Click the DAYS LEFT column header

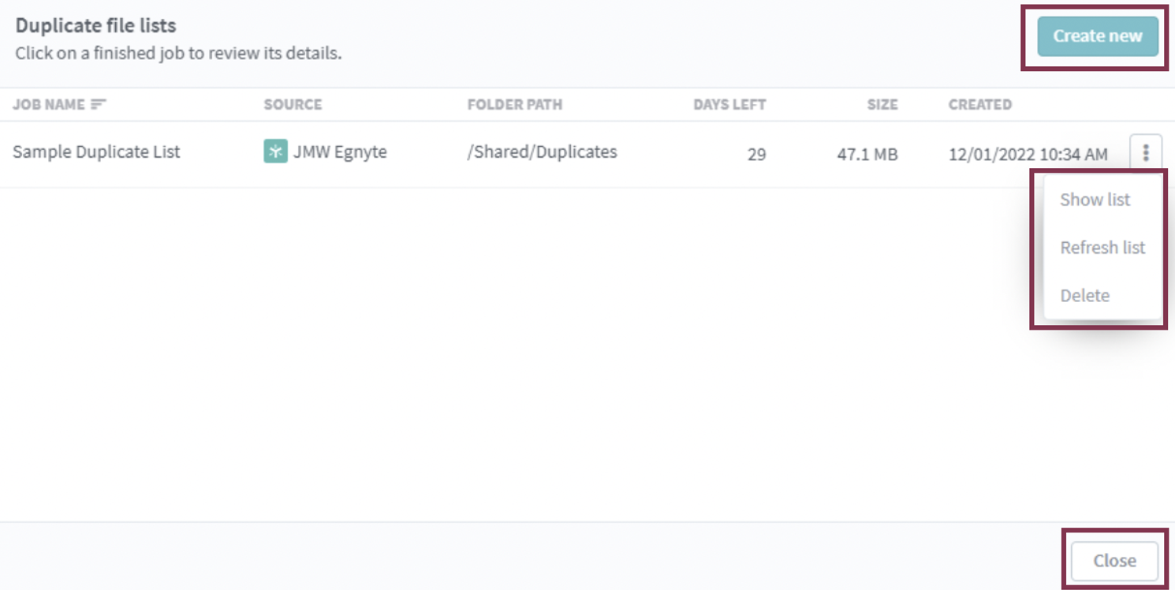pos(729,104)
